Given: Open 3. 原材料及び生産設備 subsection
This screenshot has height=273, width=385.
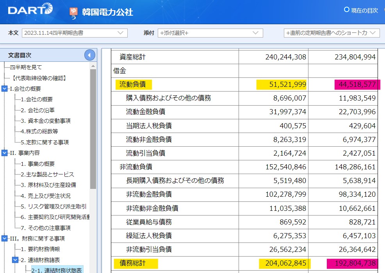Looking at the screenshot, I should click(x=48, y=185).
